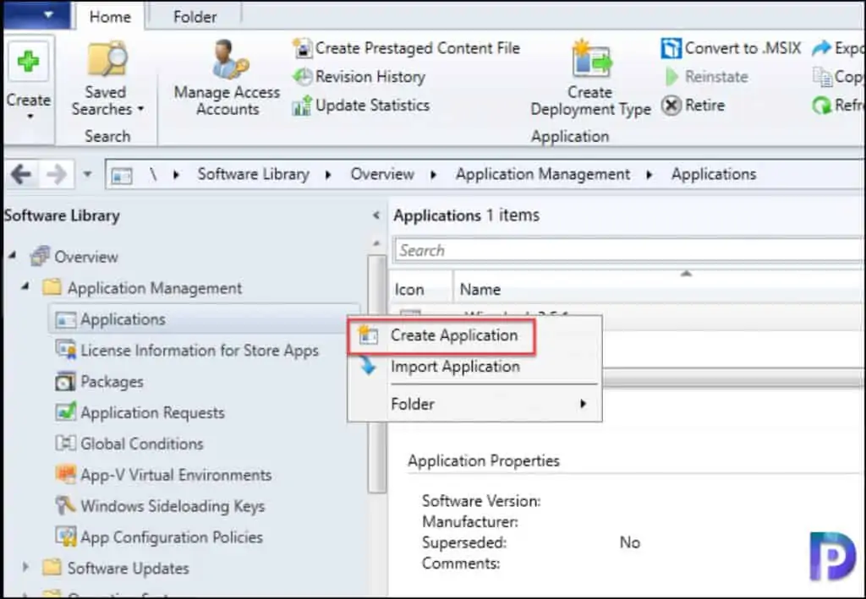
Task: Click Application Management in breadcrumb
Action: click(x=543, y=174)
